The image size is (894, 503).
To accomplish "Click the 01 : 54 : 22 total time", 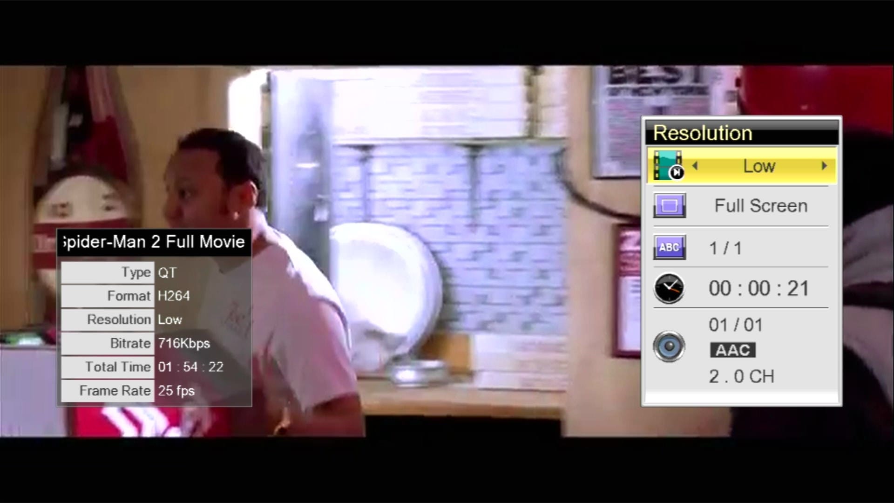I will tap(190, 367).
